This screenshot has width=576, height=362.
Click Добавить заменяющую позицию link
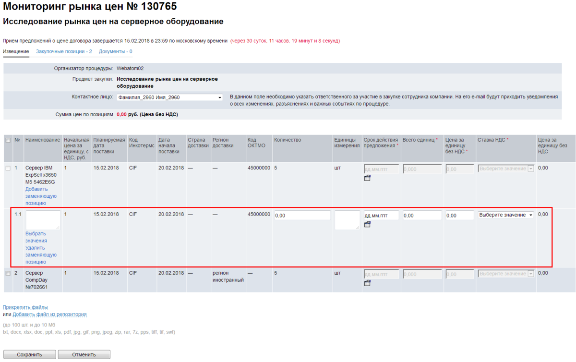coord(41,196)
